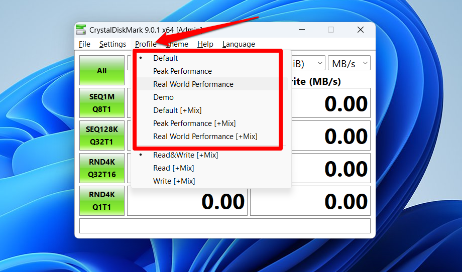Open the Language menu
This screenshot has height=272, width=462.
point(239,44)
